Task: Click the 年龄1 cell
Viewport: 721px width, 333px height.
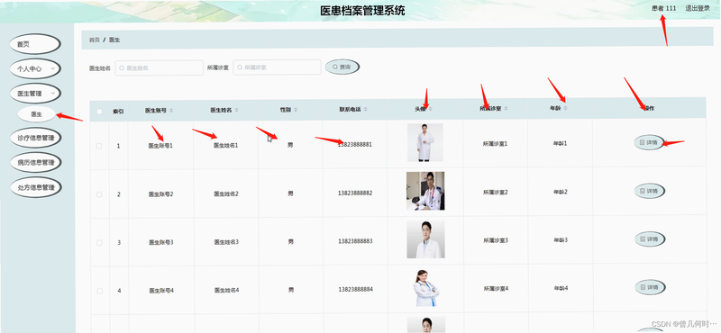Action: (560, 143)
